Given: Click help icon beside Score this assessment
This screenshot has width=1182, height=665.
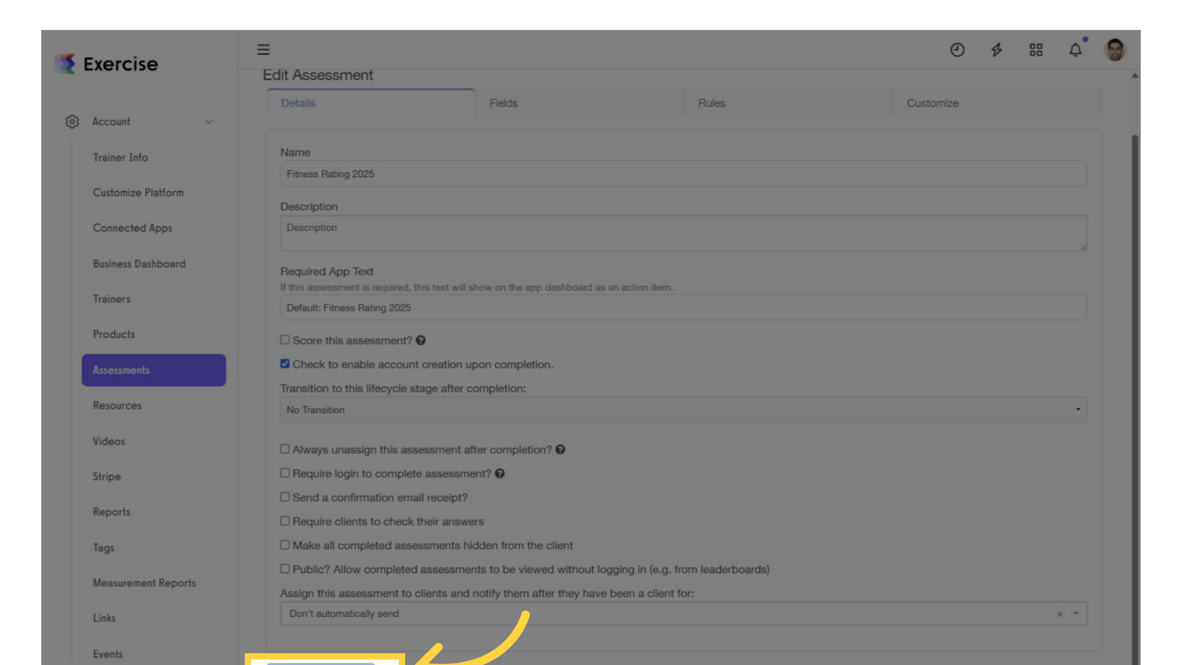Looking at the screenshot, I should point(420,341).
